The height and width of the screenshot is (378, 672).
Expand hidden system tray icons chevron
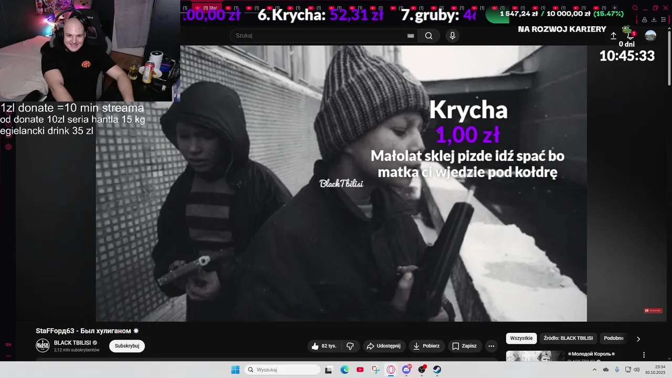(594, 370)
